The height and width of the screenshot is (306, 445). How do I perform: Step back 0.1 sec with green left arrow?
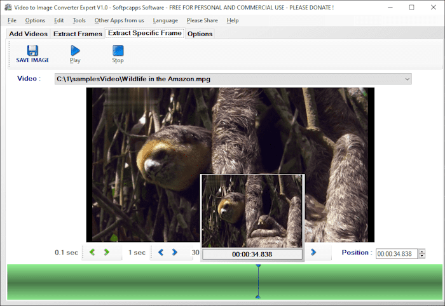pos(93,253)
